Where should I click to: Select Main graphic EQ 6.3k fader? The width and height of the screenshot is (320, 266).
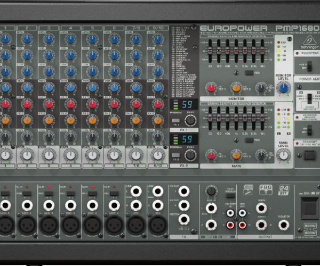pyautogui.click(x=254, y=118)
